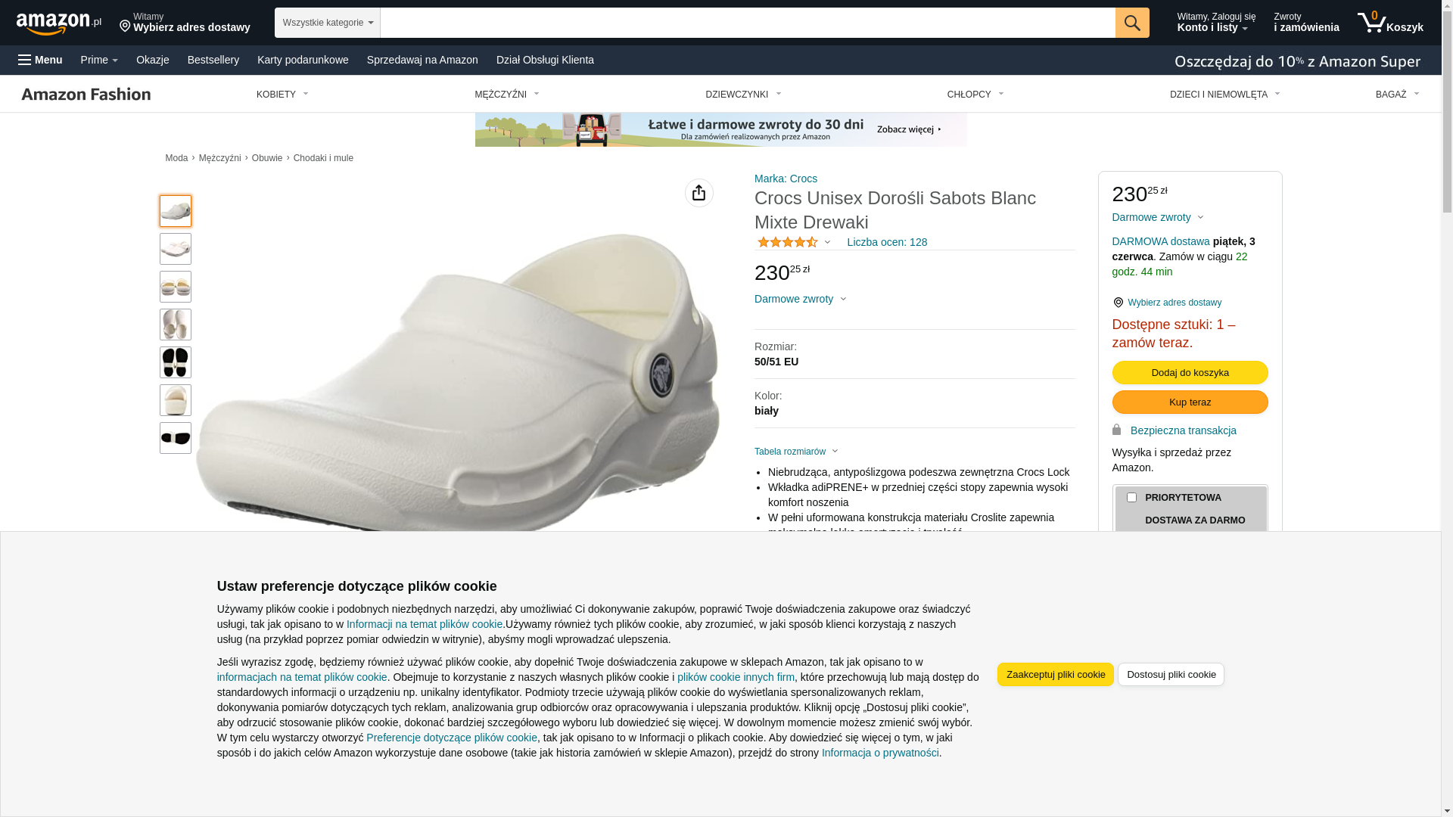Open the Marka: Crocs brand link
The image size is (1453, 817).
786,179
